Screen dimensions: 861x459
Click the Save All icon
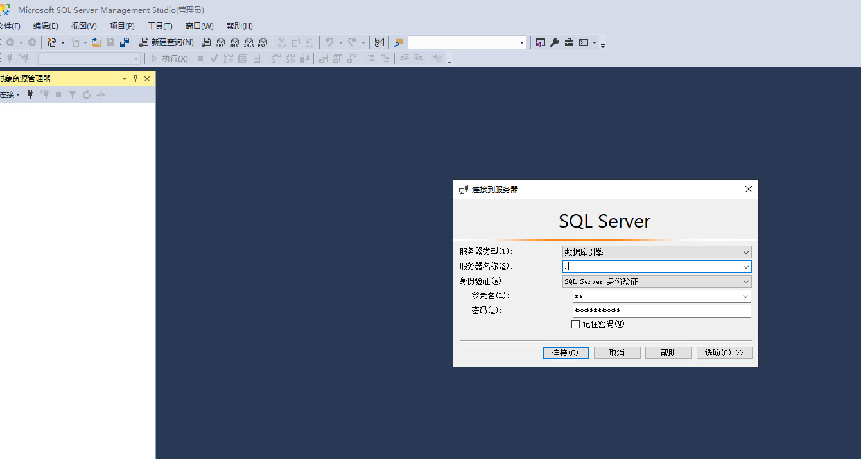tap(125, 42)
